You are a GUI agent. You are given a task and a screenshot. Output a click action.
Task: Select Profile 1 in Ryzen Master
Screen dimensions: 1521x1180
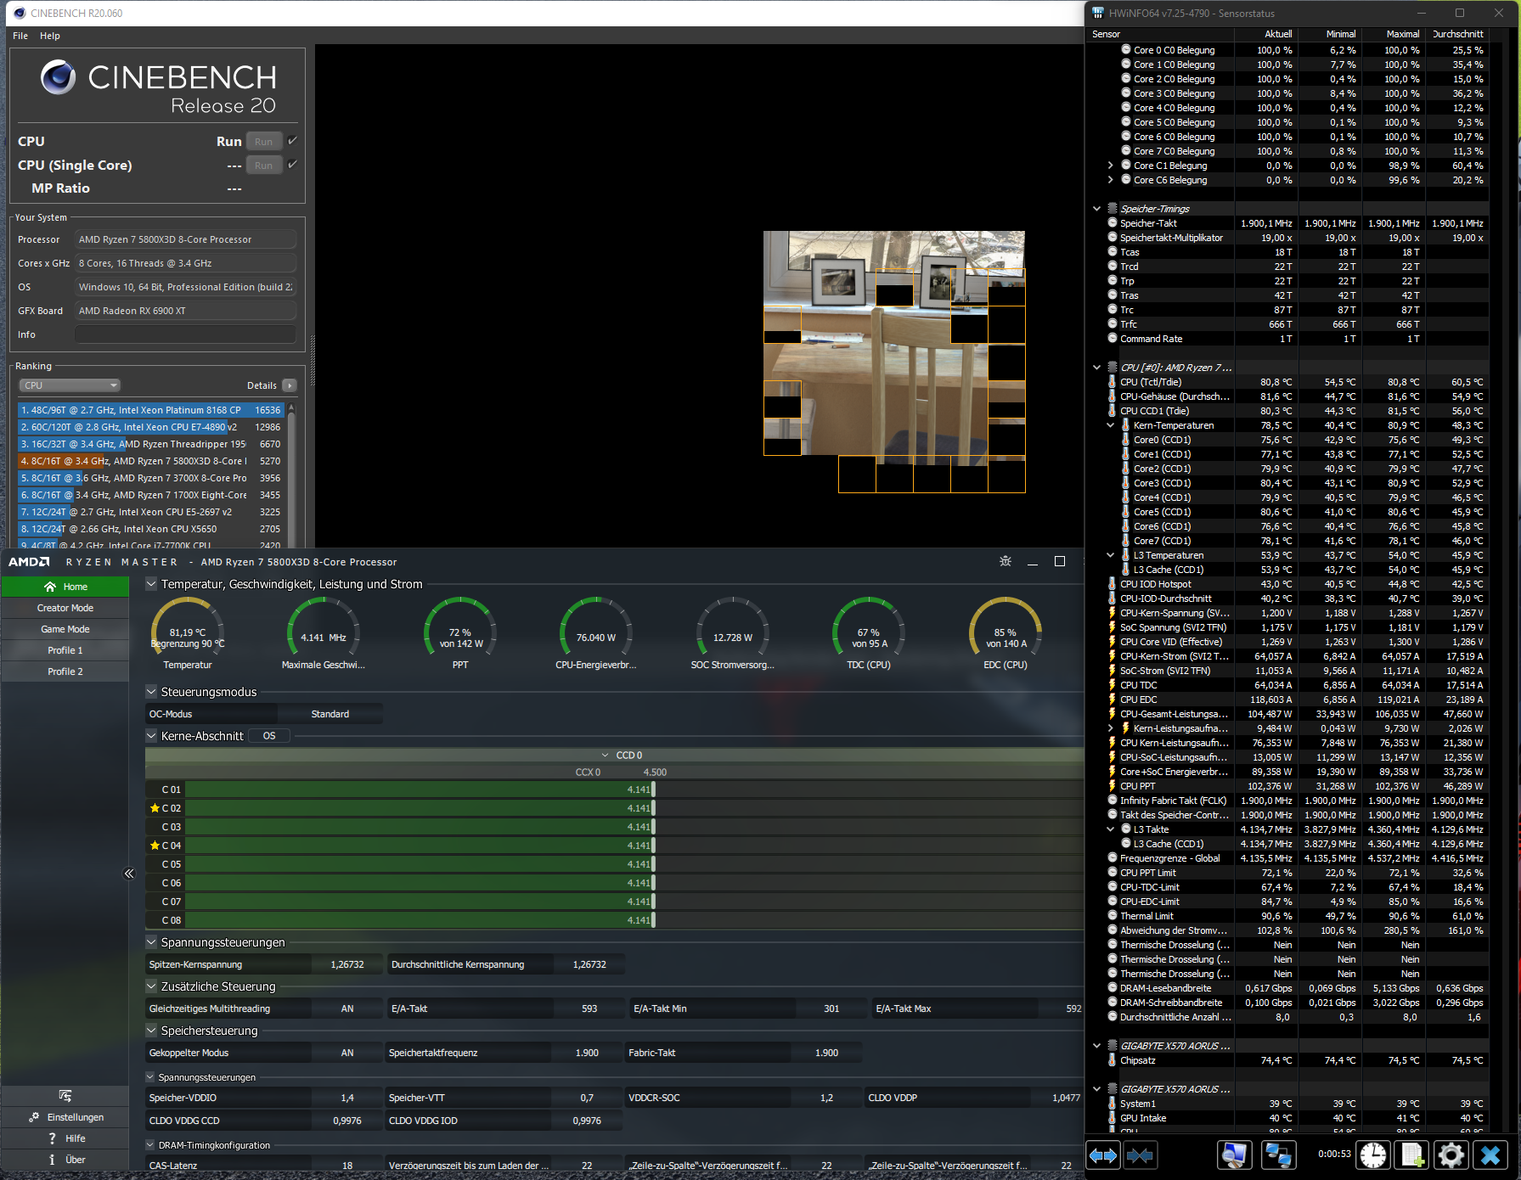[65, 650]
